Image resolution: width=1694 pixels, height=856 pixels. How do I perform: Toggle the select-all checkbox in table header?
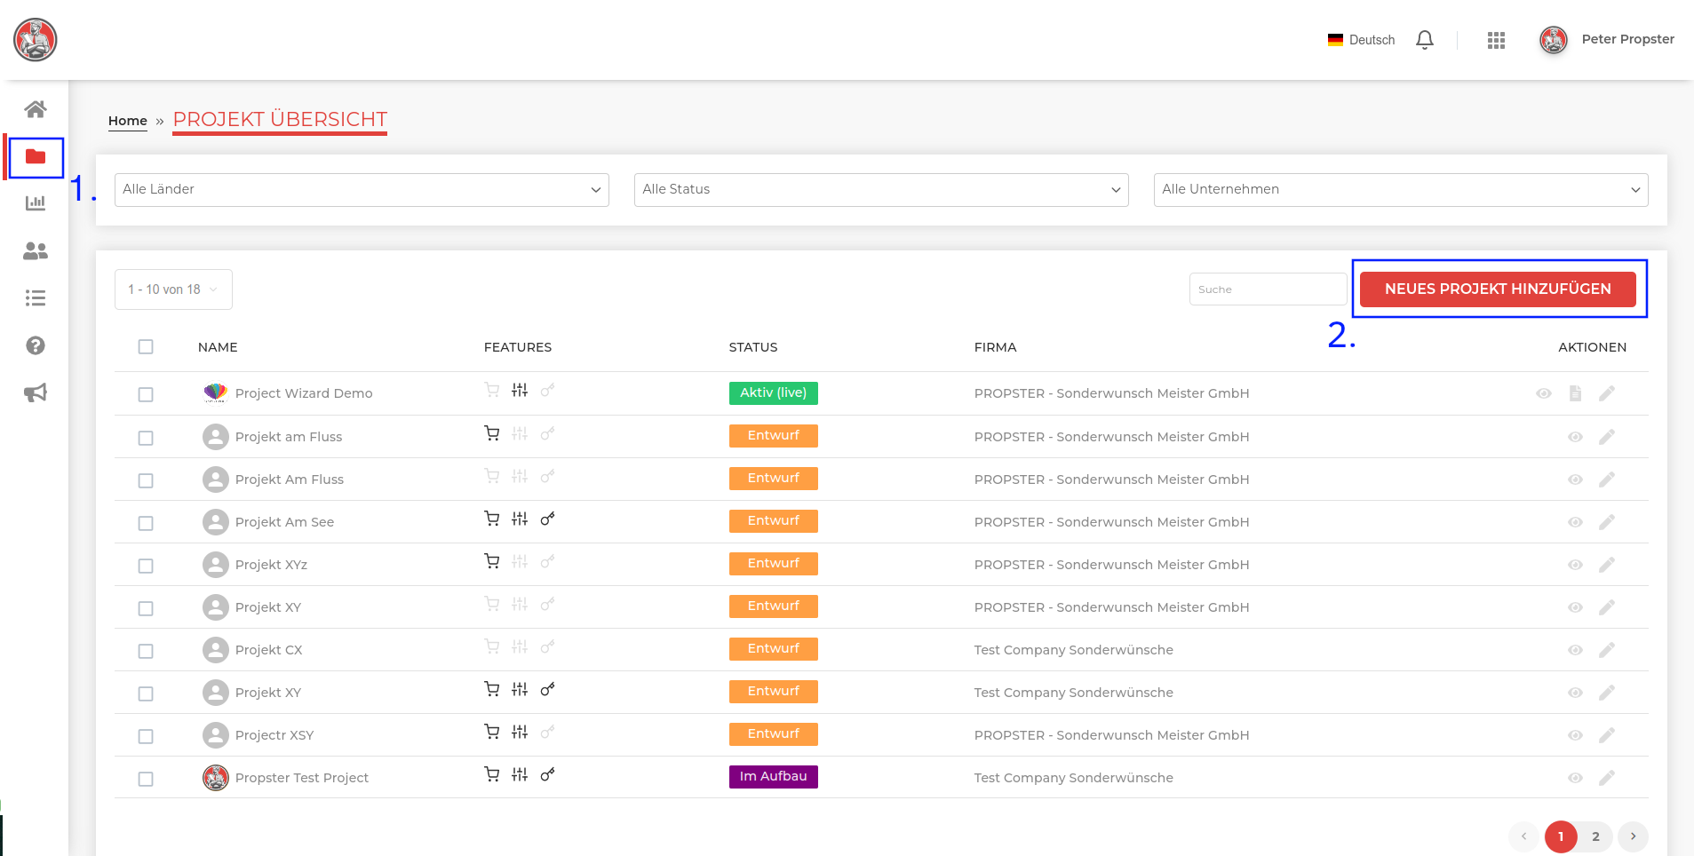point(146,347)
